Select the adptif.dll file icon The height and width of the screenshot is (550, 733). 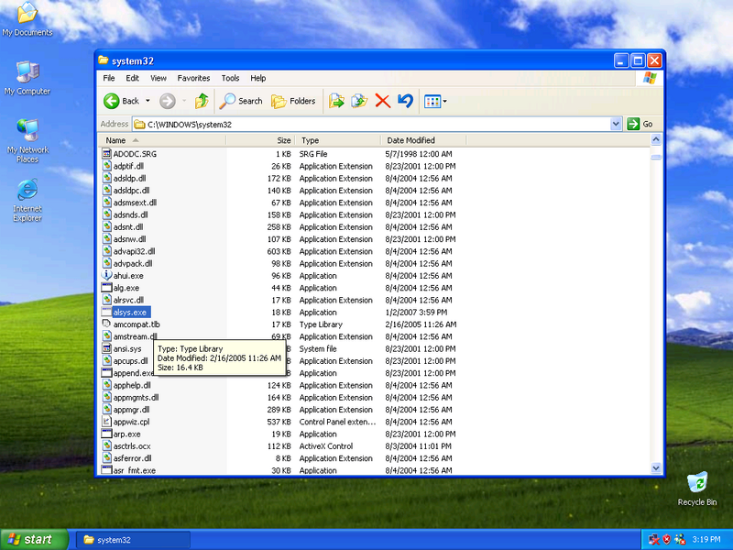click(x=106, y=166)
